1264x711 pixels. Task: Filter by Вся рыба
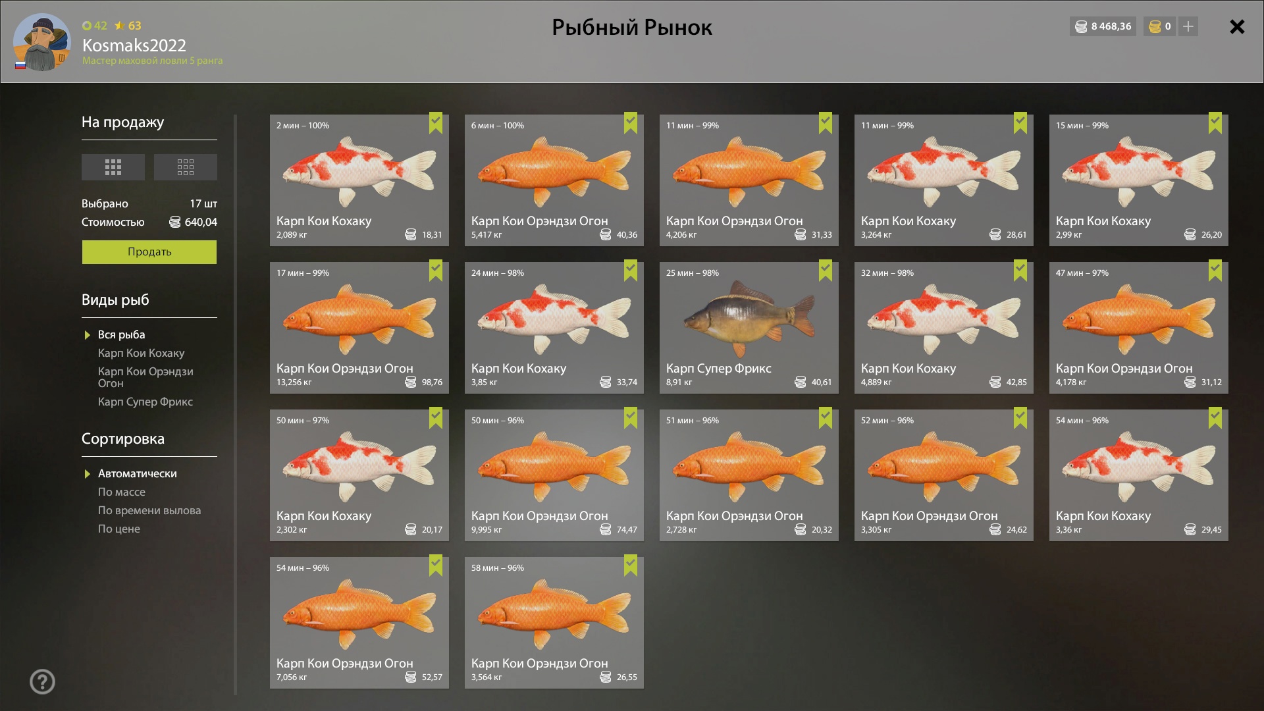(121, 334)
